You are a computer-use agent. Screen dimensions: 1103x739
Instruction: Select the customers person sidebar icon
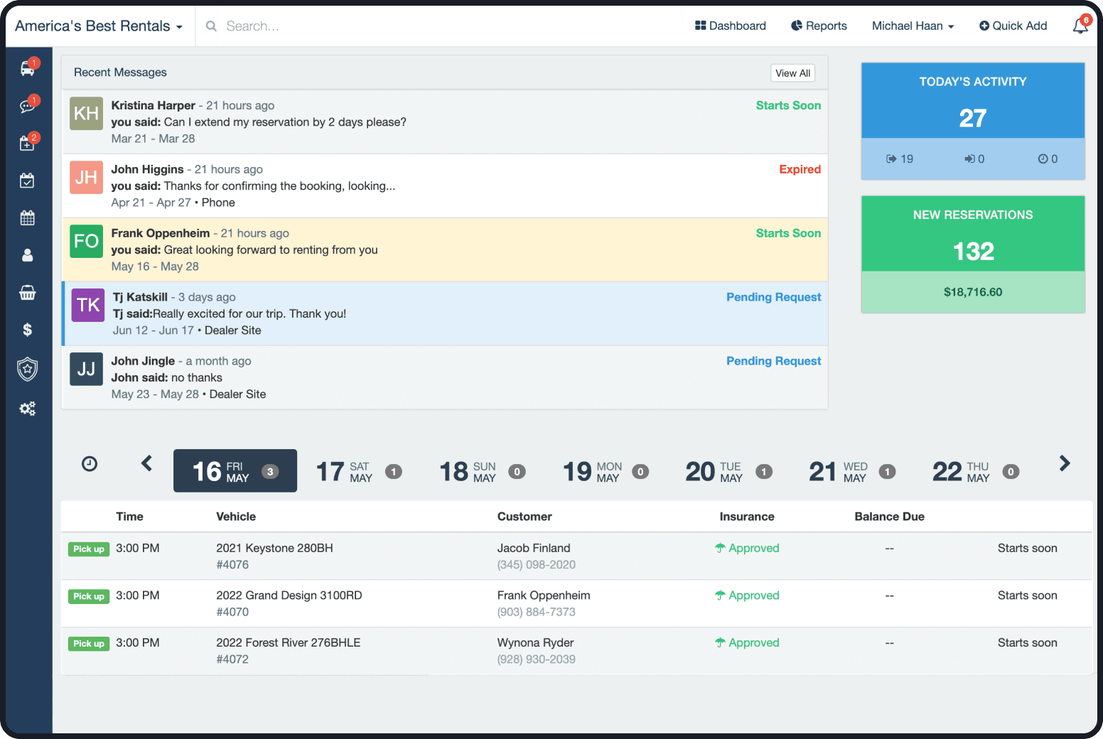pyautogui.click(x=28, y=255)
